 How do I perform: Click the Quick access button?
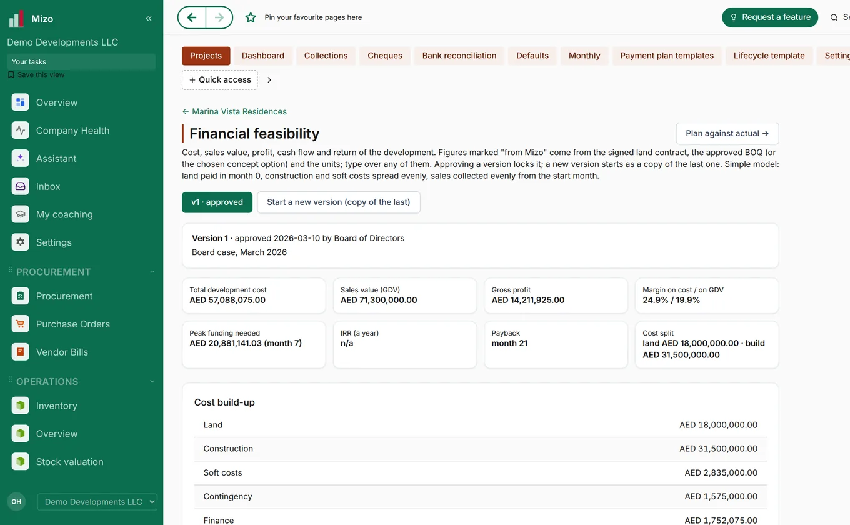click(x=220, y=80)
